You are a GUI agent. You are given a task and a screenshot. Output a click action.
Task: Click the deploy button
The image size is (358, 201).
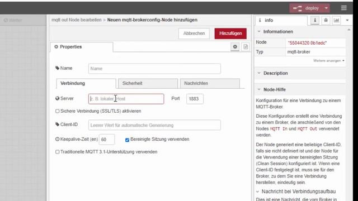click(307, 8)
